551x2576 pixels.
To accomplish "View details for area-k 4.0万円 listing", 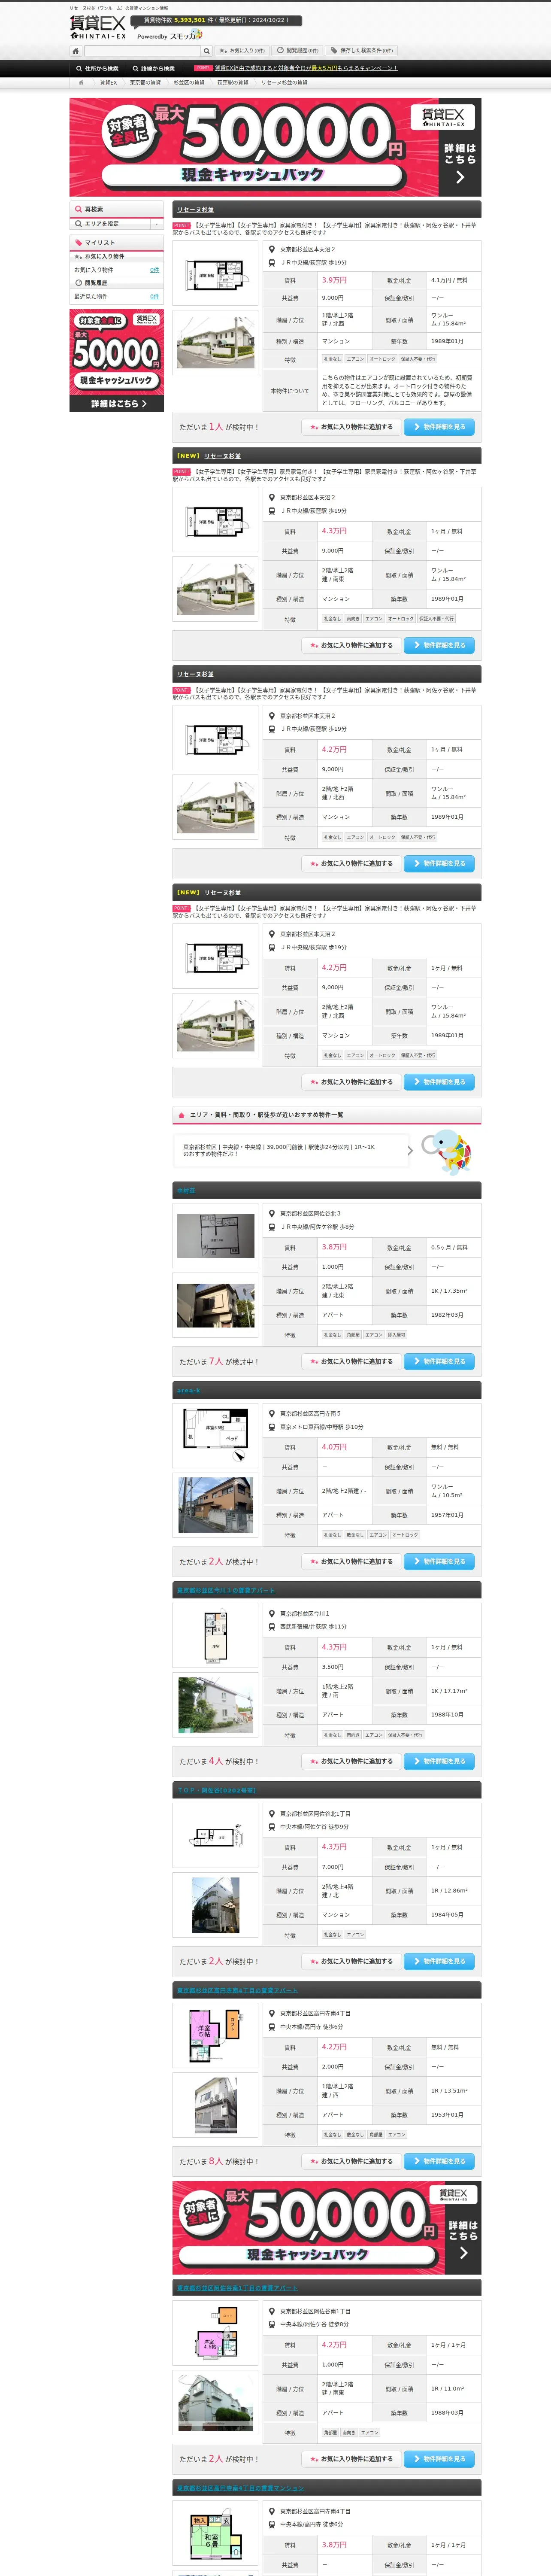I will click(439, 1561).
